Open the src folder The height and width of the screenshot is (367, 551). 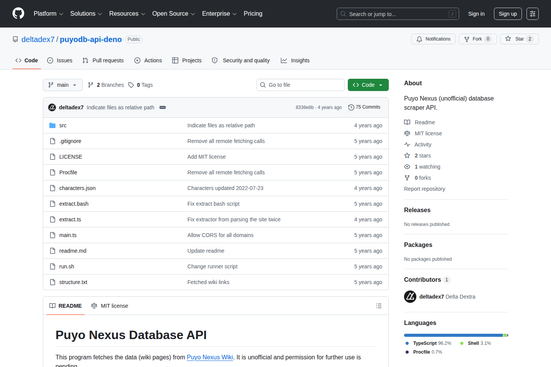(63, 125)
